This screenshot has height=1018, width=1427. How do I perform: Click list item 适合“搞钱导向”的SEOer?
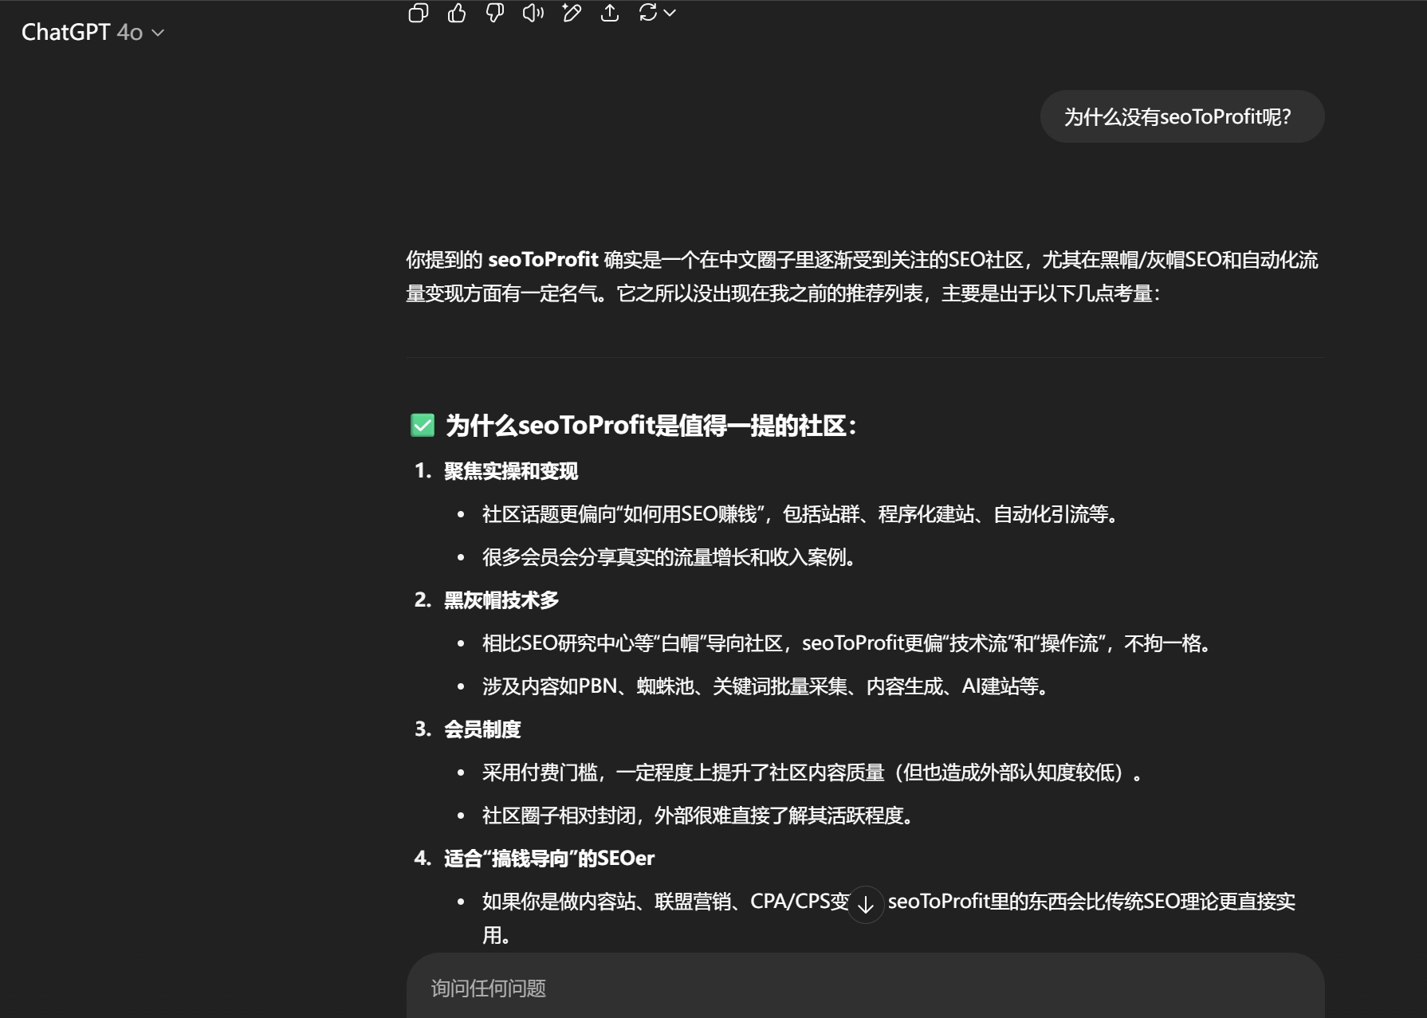coord(549,859)
